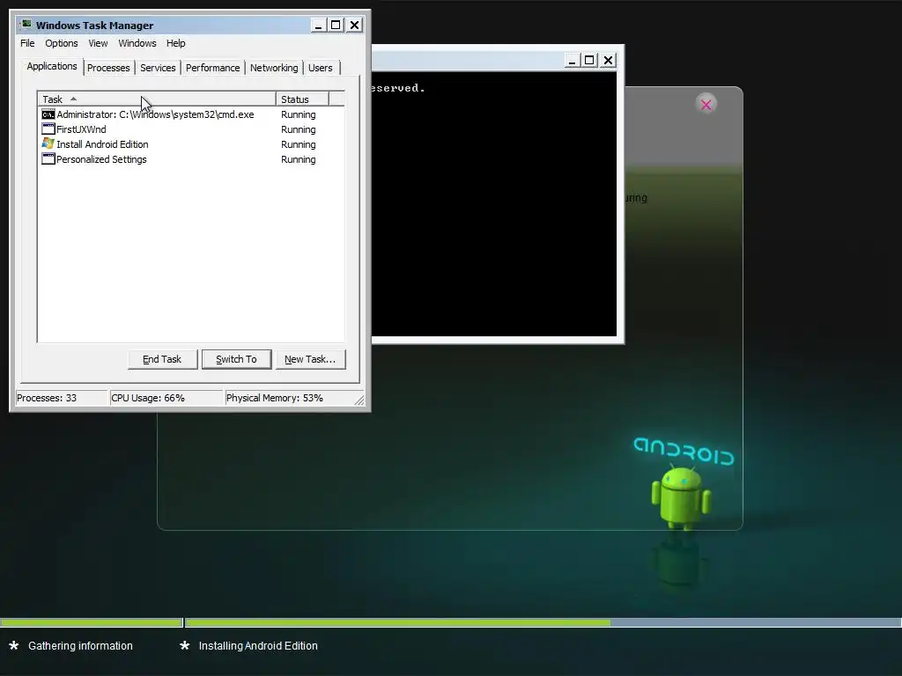Switch to the Performance tab
The width and height of the screenshot is (902, 676).
point(212,68)
